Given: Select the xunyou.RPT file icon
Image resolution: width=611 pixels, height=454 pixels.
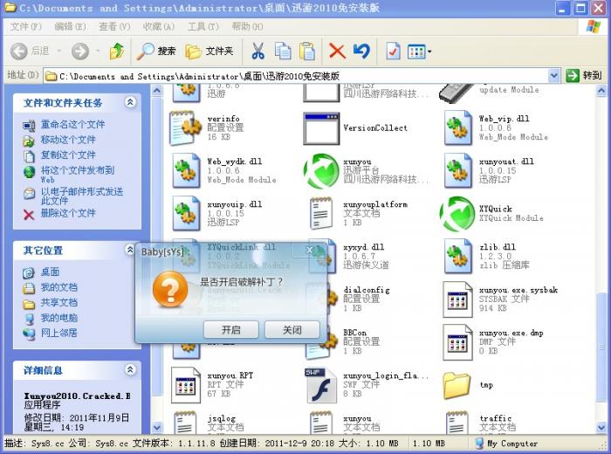Looking at the screenshot, I should point(185,385).
